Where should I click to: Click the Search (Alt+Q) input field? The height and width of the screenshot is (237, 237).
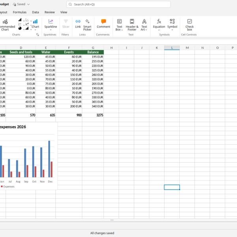(x=118, y=4)
